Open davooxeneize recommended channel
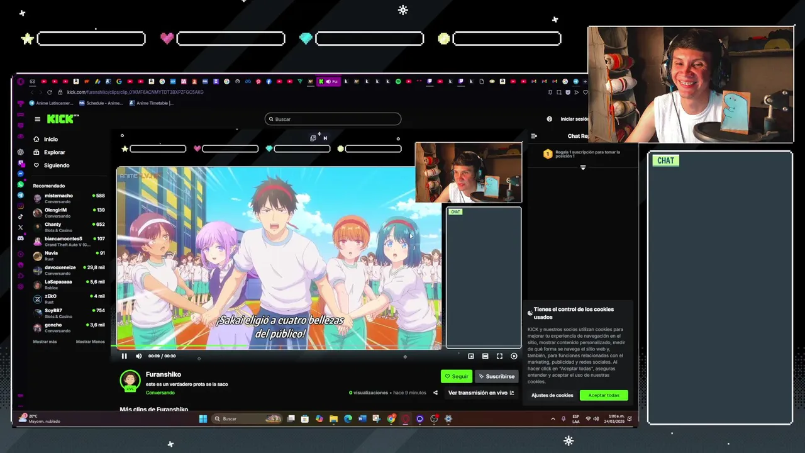The width and height of the screenshot is (805, 453). coord(69,270)
